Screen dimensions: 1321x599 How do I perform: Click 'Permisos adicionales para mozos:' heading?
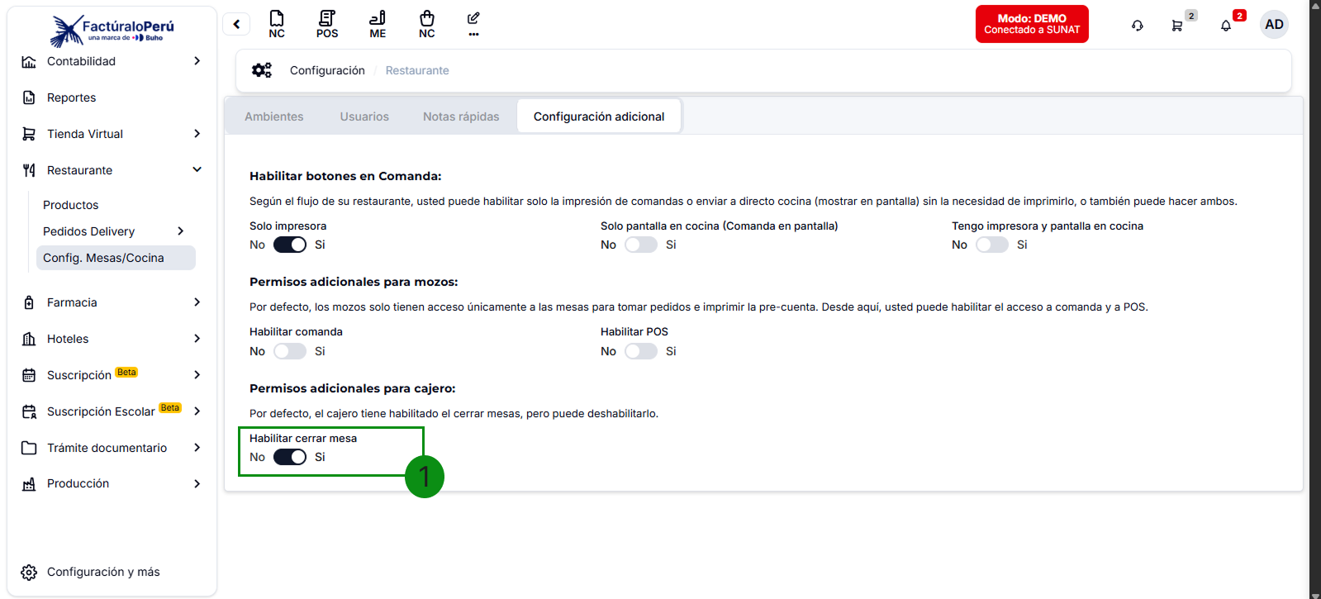(354, 282)
